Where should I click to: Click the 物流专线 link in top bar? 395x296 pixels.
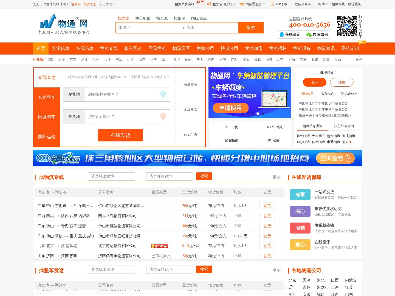(338, 4)
